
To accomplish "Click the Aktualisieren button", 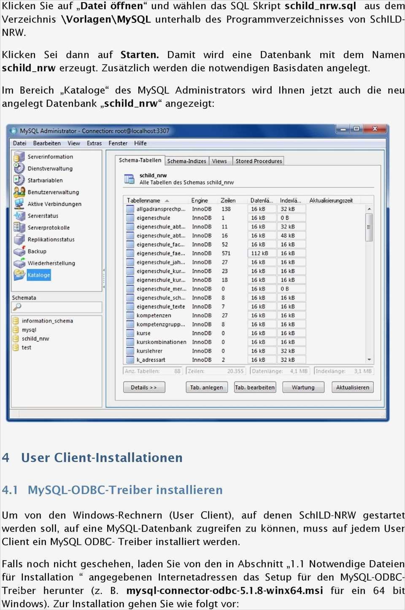I will (353, 388).
